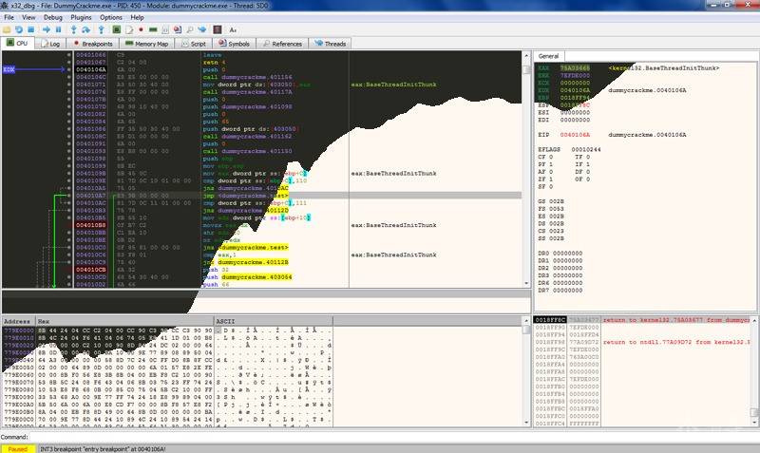The width and height of the screenshot is (760, 453).
Task: Click the font settings A icon
Action: 233,30
